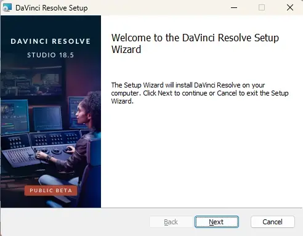Click the greyed-out maximize button

[x=262, y=7]
